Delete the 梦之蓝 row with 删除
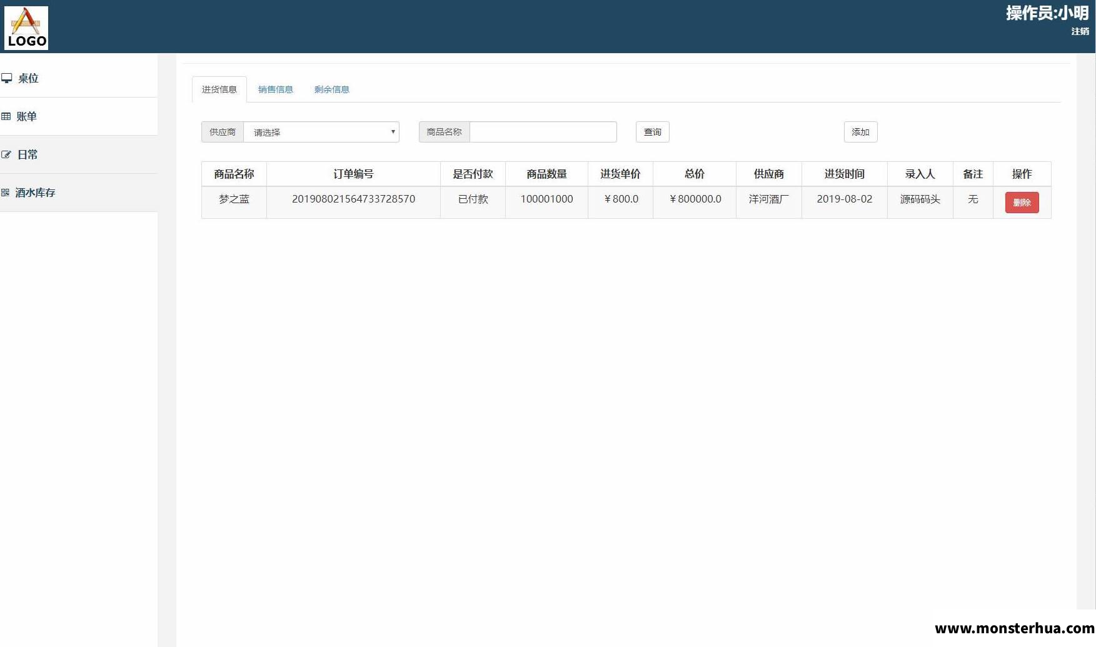Viewport: 1096px width, 647px height. 1022,203
